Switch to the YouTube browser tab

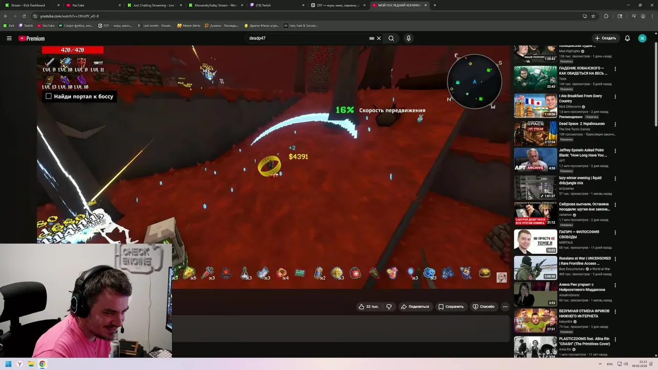(93, 5)
